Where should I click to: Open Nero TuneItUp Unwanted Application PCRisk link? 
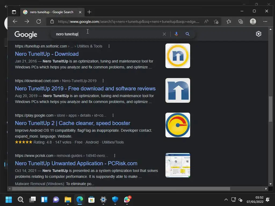(x=76, y=163)
